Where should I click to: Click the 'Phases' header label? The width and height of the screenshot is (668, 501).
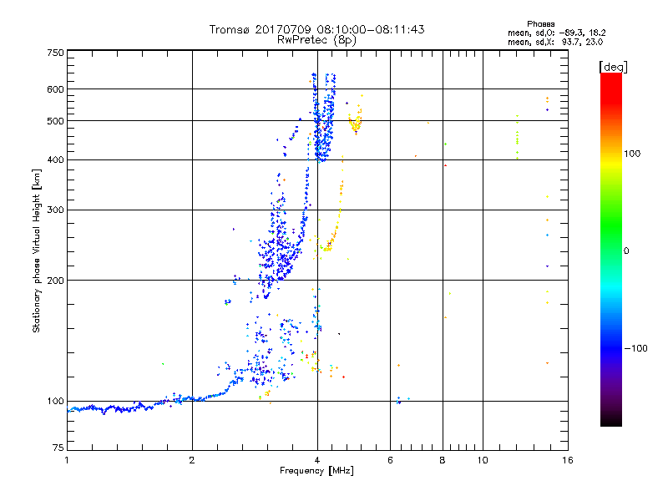coord(540,24)
